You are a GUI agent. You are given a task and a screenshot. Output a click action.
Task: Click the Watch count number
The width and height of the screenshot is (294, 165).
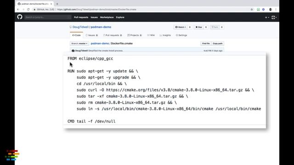190,27
